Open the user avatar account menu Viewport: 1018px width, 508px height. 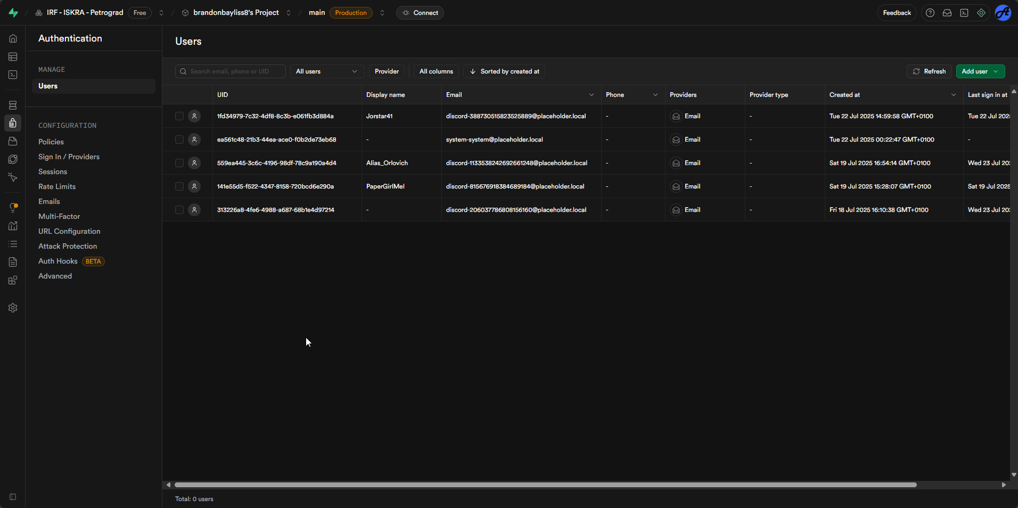tap(1003, 13)
